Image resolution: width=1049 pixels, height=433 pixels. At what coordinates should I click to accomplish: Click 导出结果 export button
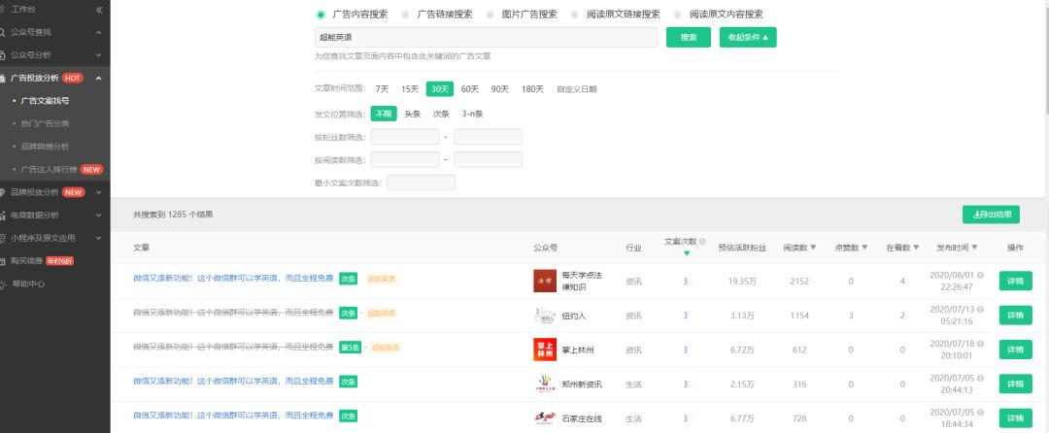click(991, 215)
